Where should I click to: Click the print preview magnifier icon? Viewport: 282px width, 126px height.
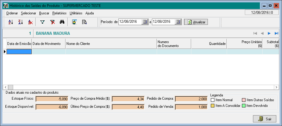[x=84, y=22]
